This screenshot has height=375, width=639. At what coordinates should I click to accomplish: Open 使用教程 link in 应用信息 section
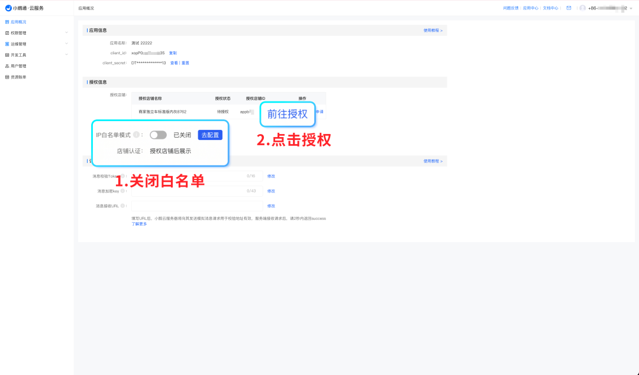[x=433, y=31]
